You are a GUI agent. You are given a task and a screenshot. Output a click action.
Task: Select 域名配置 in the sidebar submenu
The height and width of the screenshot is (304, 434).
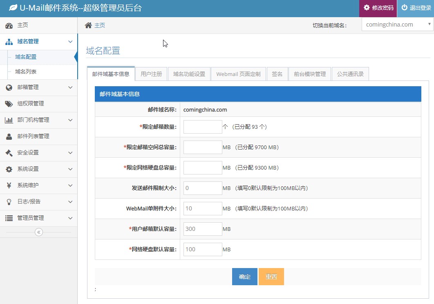click(x=26, y=57)
